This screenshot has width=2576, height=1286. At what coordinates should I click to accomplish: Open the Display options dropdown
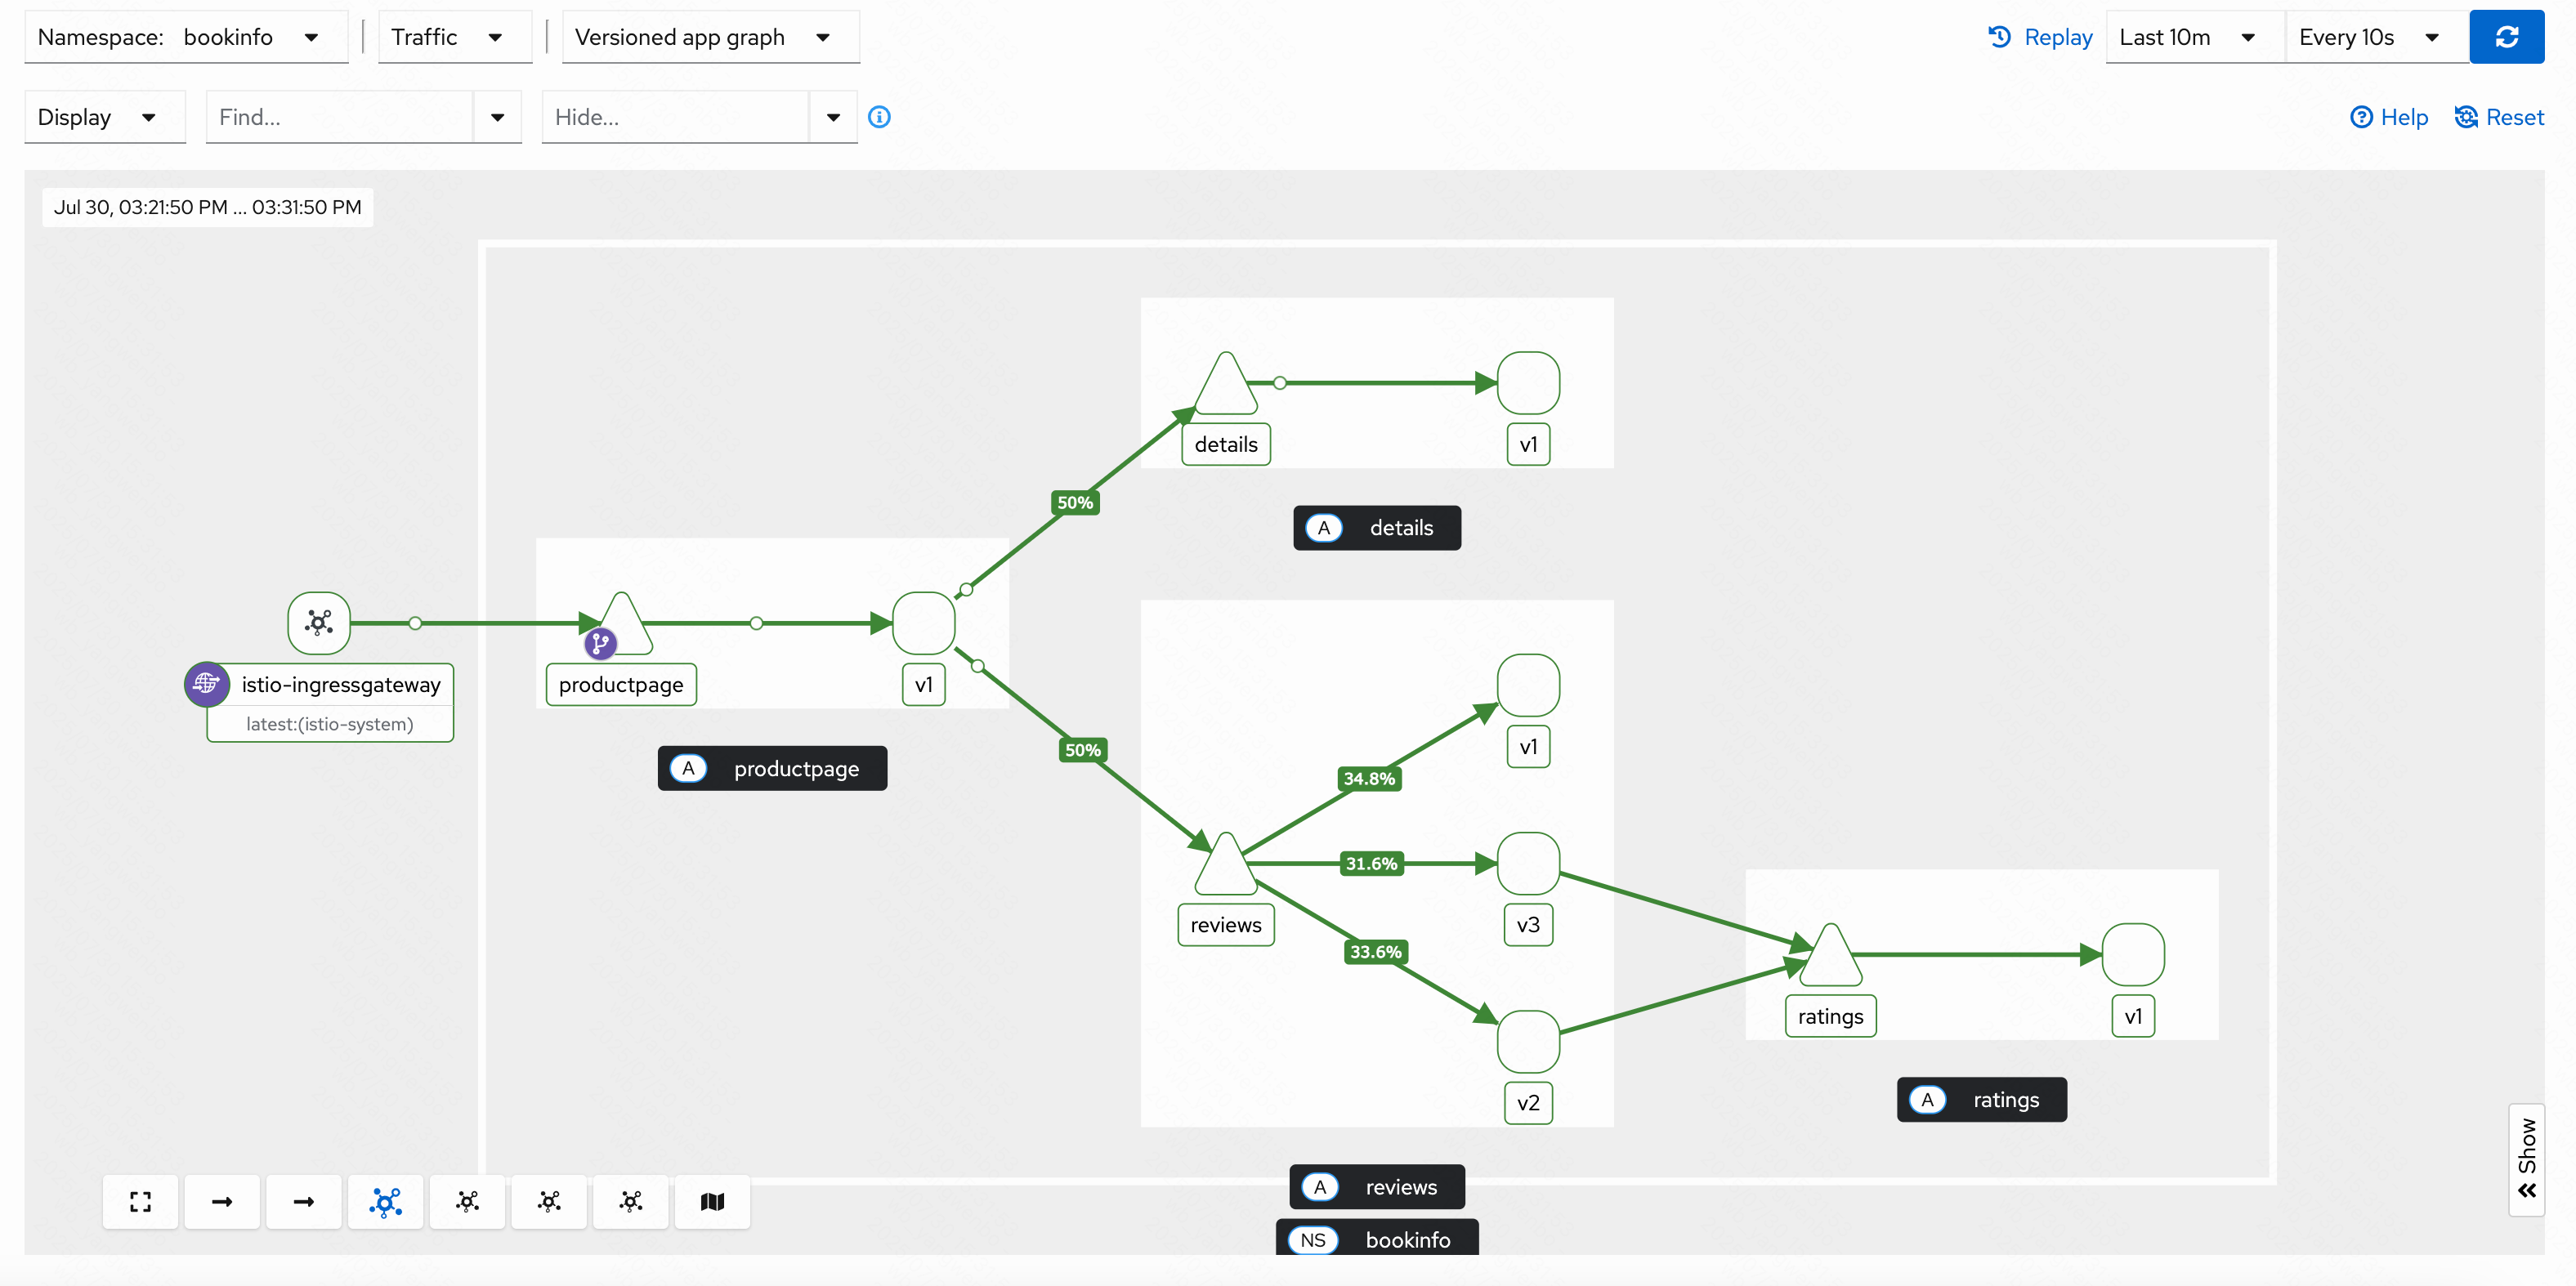point(104,117)
